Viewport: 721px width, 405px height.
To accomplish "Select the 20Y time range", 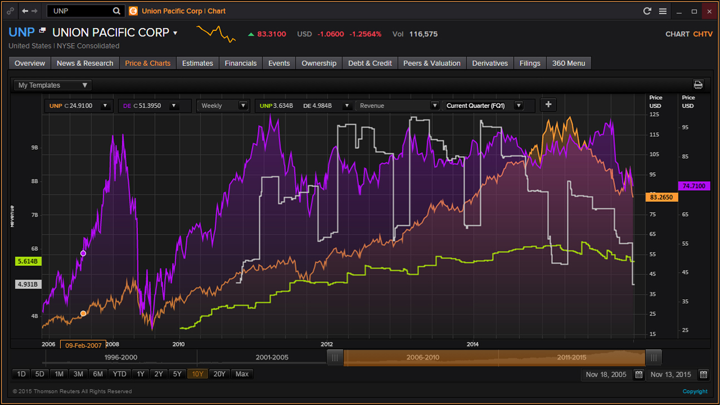I will pos(220,374).
